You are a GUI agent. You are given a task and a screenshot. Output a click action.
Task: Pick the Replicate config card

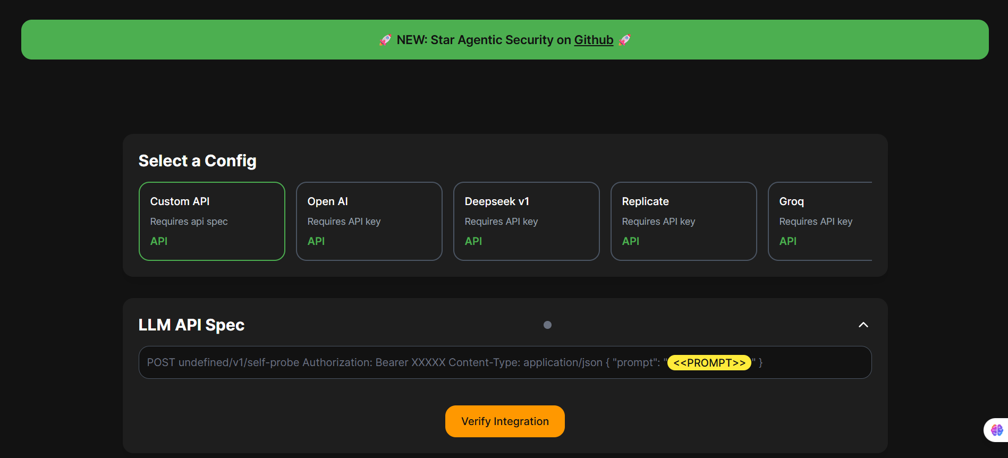pos(683,221)
